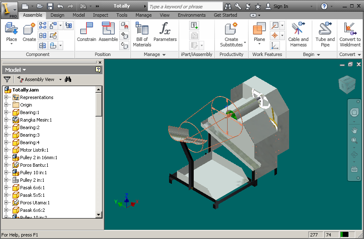Expand the Poros Utama:1 node
The image size is (364, 239).
click(x=6, y=203)
